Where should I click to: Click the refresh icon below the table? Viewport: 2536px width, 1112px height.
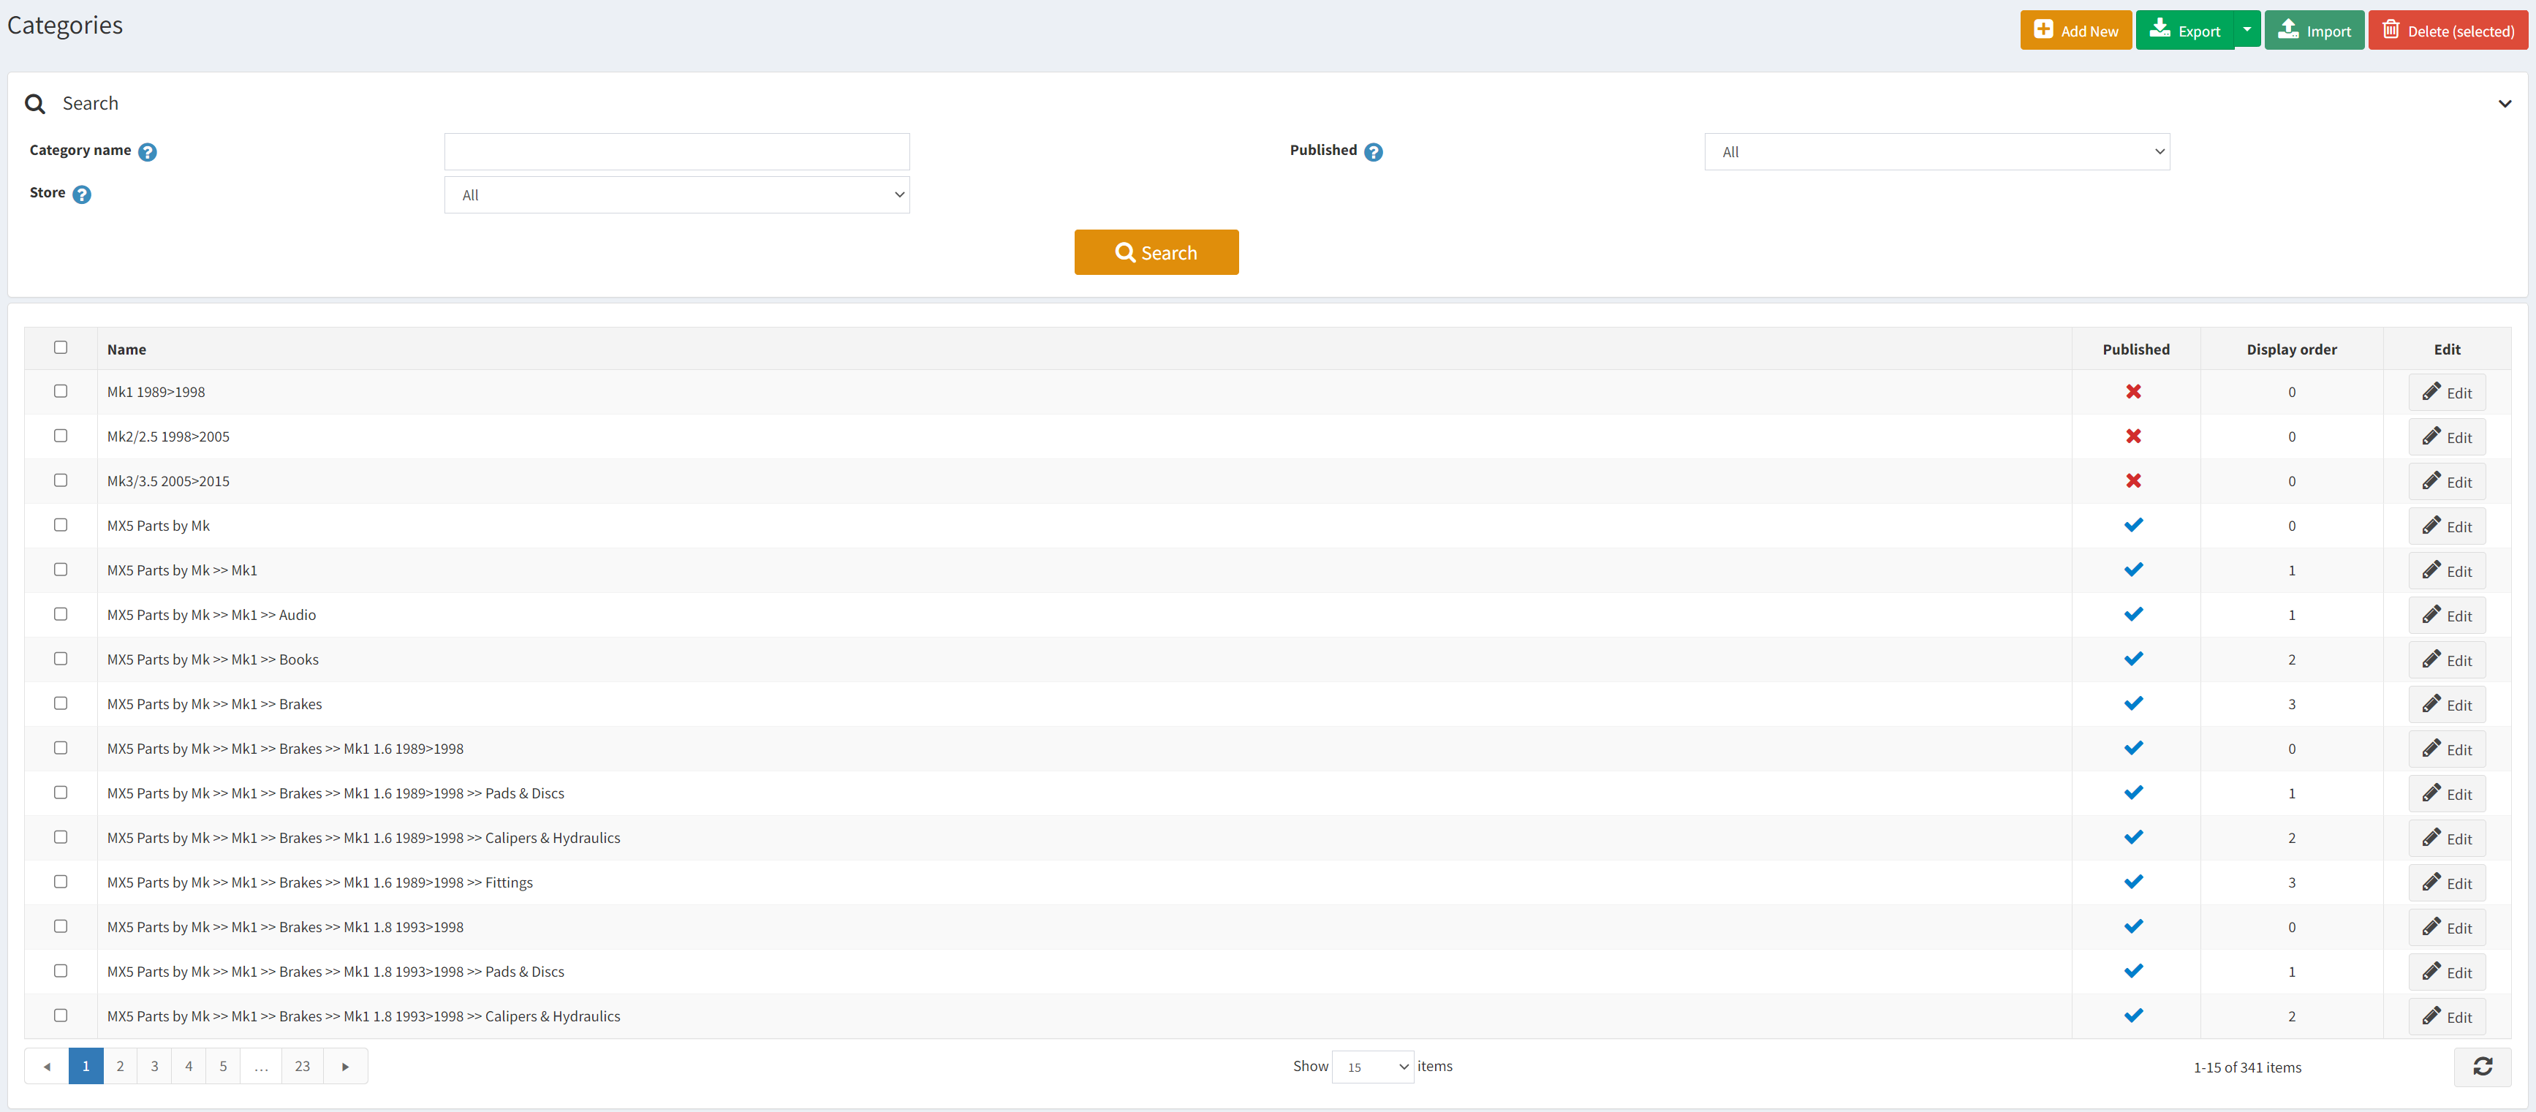pyautogui.click(x=2482, y=1067)
